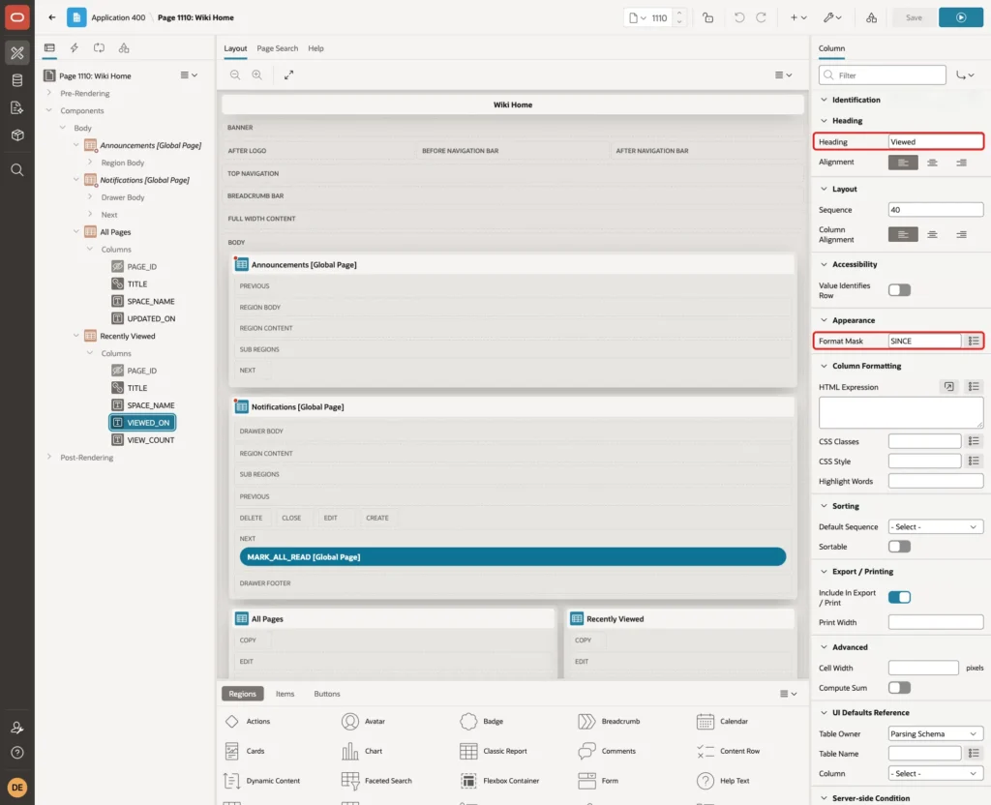This screenshot has height=805, width=991.
Task: Open CSS Style quick pick list icon
Action: pos(974,462)
